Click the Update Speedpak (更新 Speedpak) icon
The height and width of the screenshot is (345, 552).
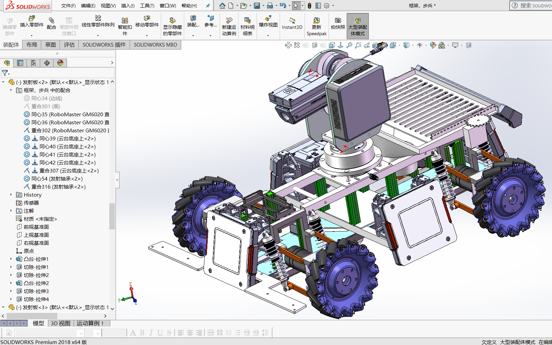click(316, 21)
